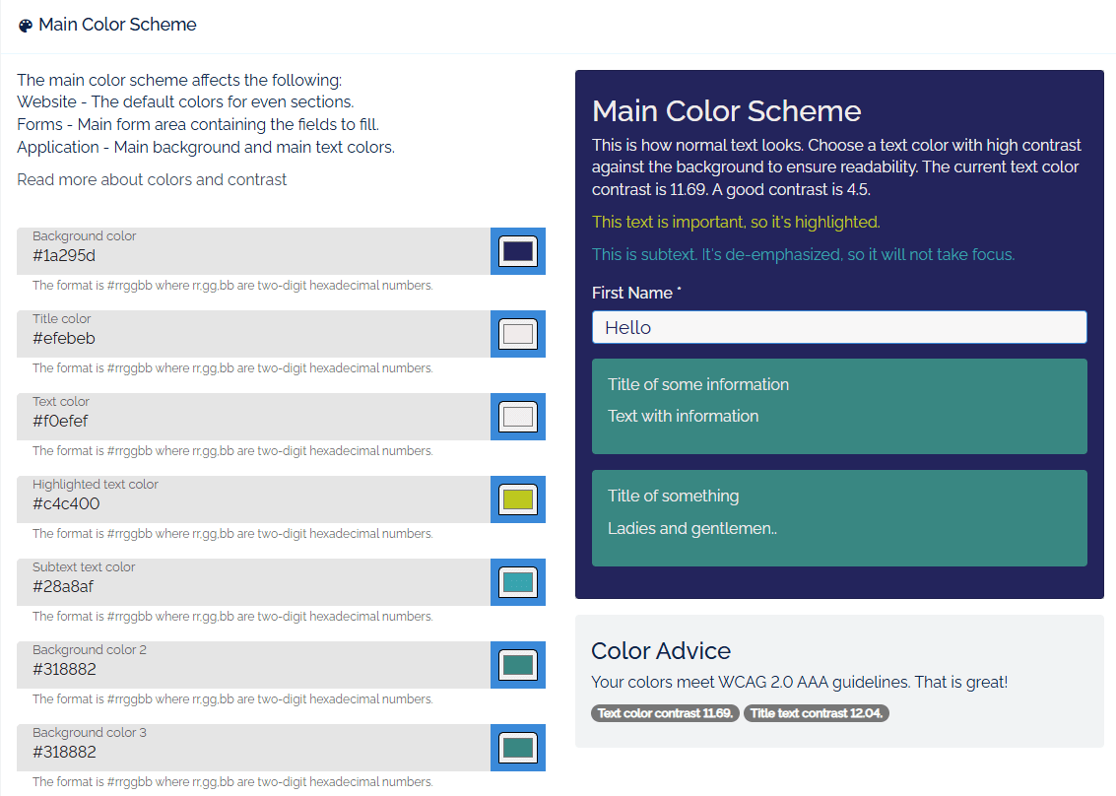
Task: Open the Text color swatch picker
Action: tap(517, 417)
